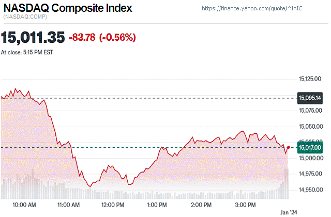
Task: Click the 11:00 AM time axis label
Action: point(68,206)
